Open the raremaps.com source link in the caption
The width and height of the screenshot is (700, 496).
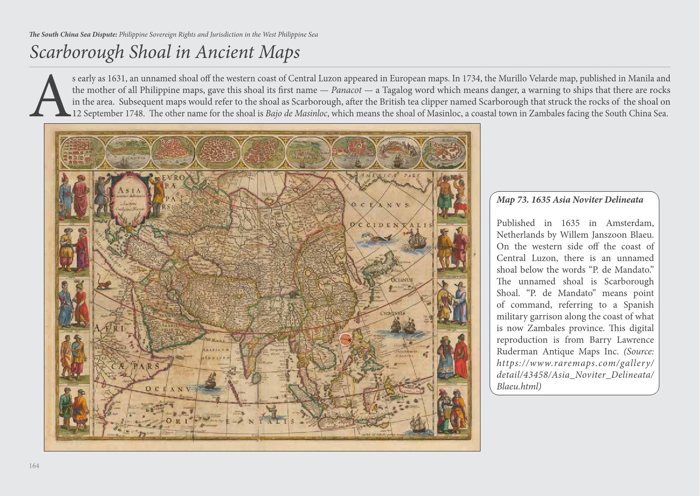(575, 375)
